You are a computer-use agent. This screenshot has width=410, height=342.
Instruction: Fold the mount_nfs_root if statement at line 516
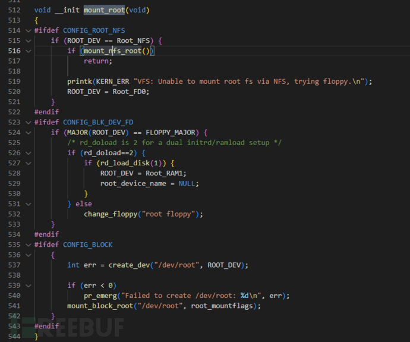(27, 51)
